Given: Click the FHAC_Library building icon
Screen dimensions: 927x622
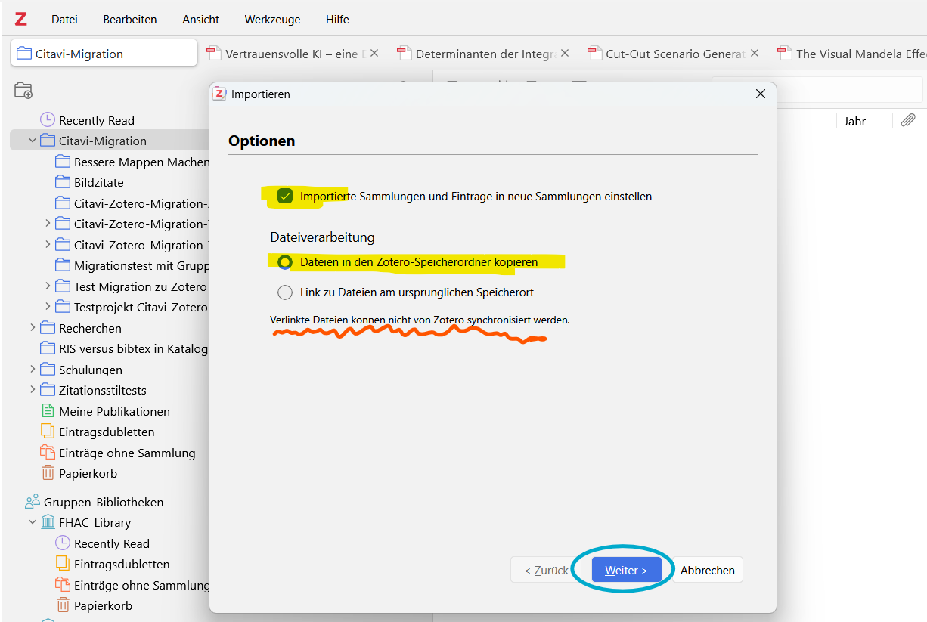Looking at the screenshot, I should 47,522.
